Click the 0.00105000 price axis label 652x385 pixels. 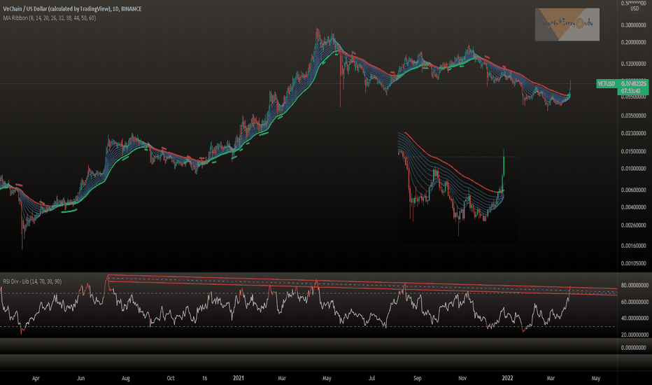(634, 263)
